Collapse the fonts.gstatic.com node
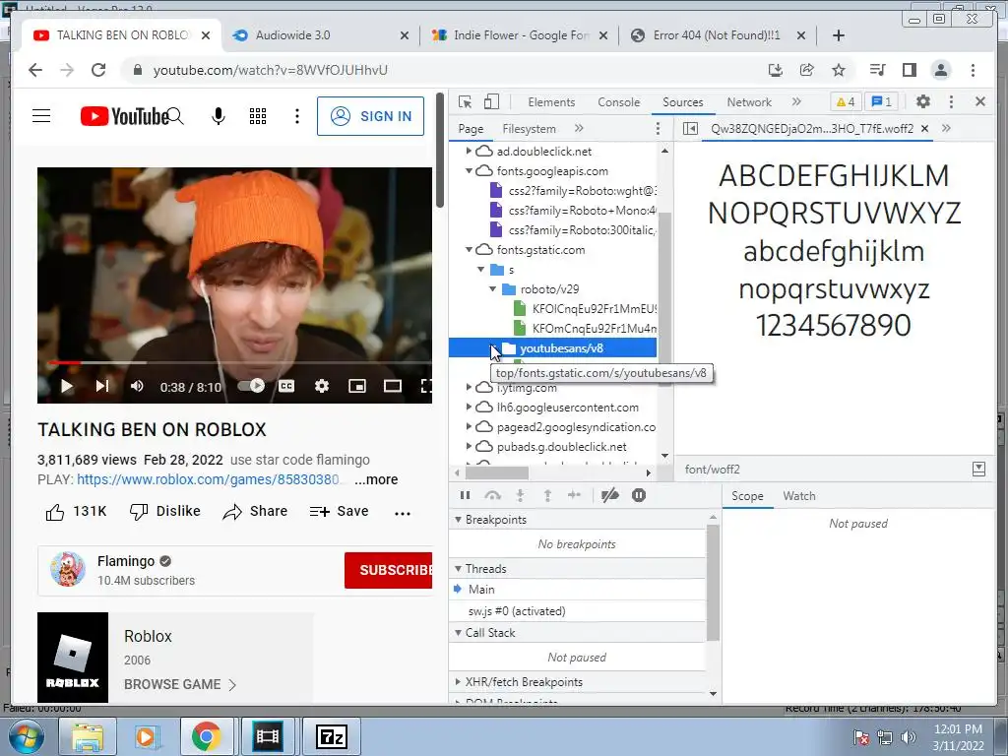The width and height of the screenshot is (1008, 756). (x=469, y=249)
